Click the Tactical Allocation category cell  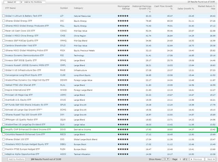pos(82,154)
